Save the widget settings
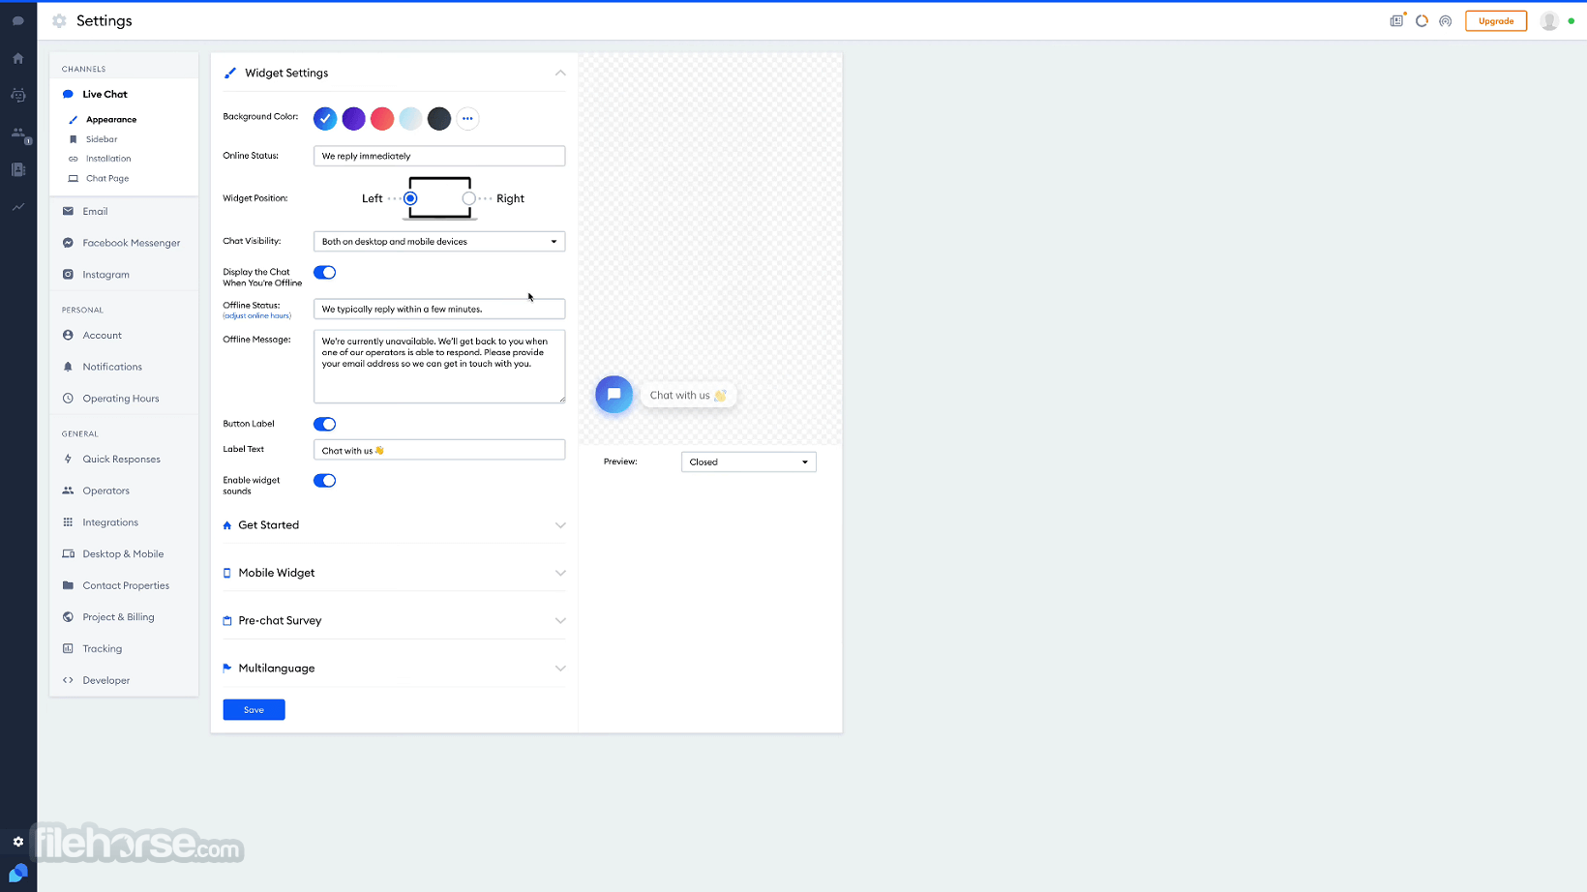This screenshot has width=1587, height=892. 254,709
